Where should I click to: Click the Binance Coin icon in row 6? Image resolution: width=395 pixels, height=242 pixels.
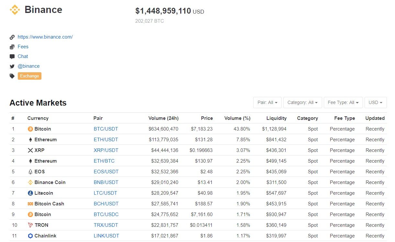[30, 182]
